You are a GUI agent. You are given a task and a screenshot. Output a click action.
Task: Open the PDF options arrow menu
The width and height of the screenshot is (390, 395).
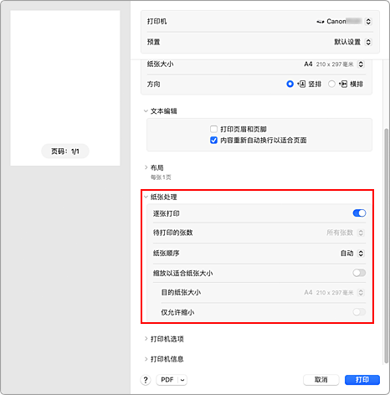click(x=182, y=380)
